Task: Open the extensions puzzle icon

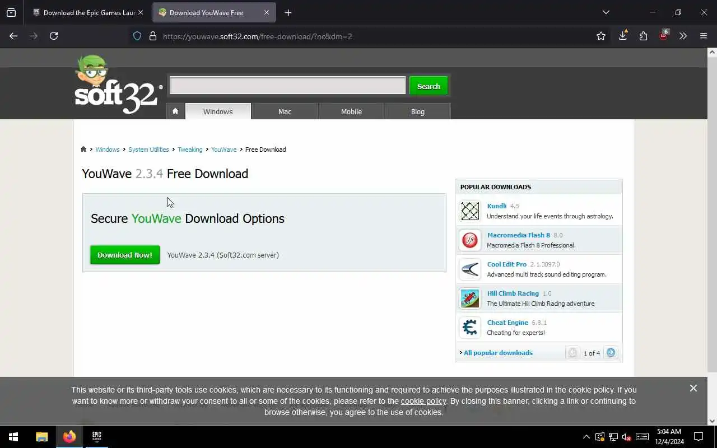Action: (643, 36)
